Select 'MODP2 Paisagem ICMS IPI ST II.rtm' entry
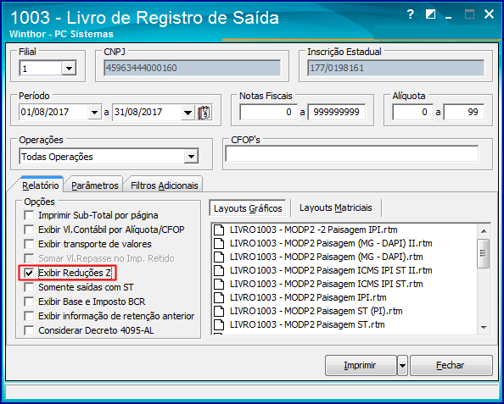This screenshot has width=504, height=404. click(331, 270)
